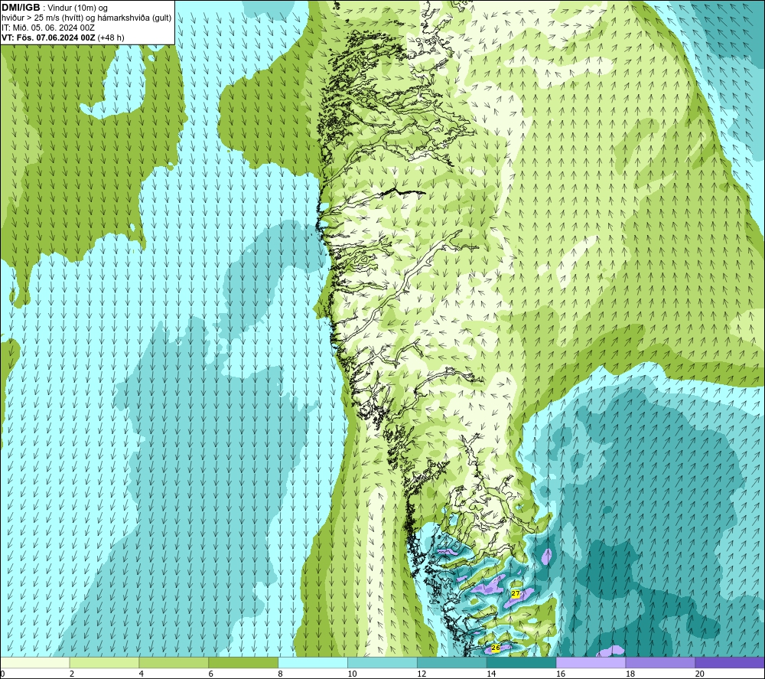Select the deep purple above-20 m/s swatch
765x679 pixels.
tap(730, 663)
